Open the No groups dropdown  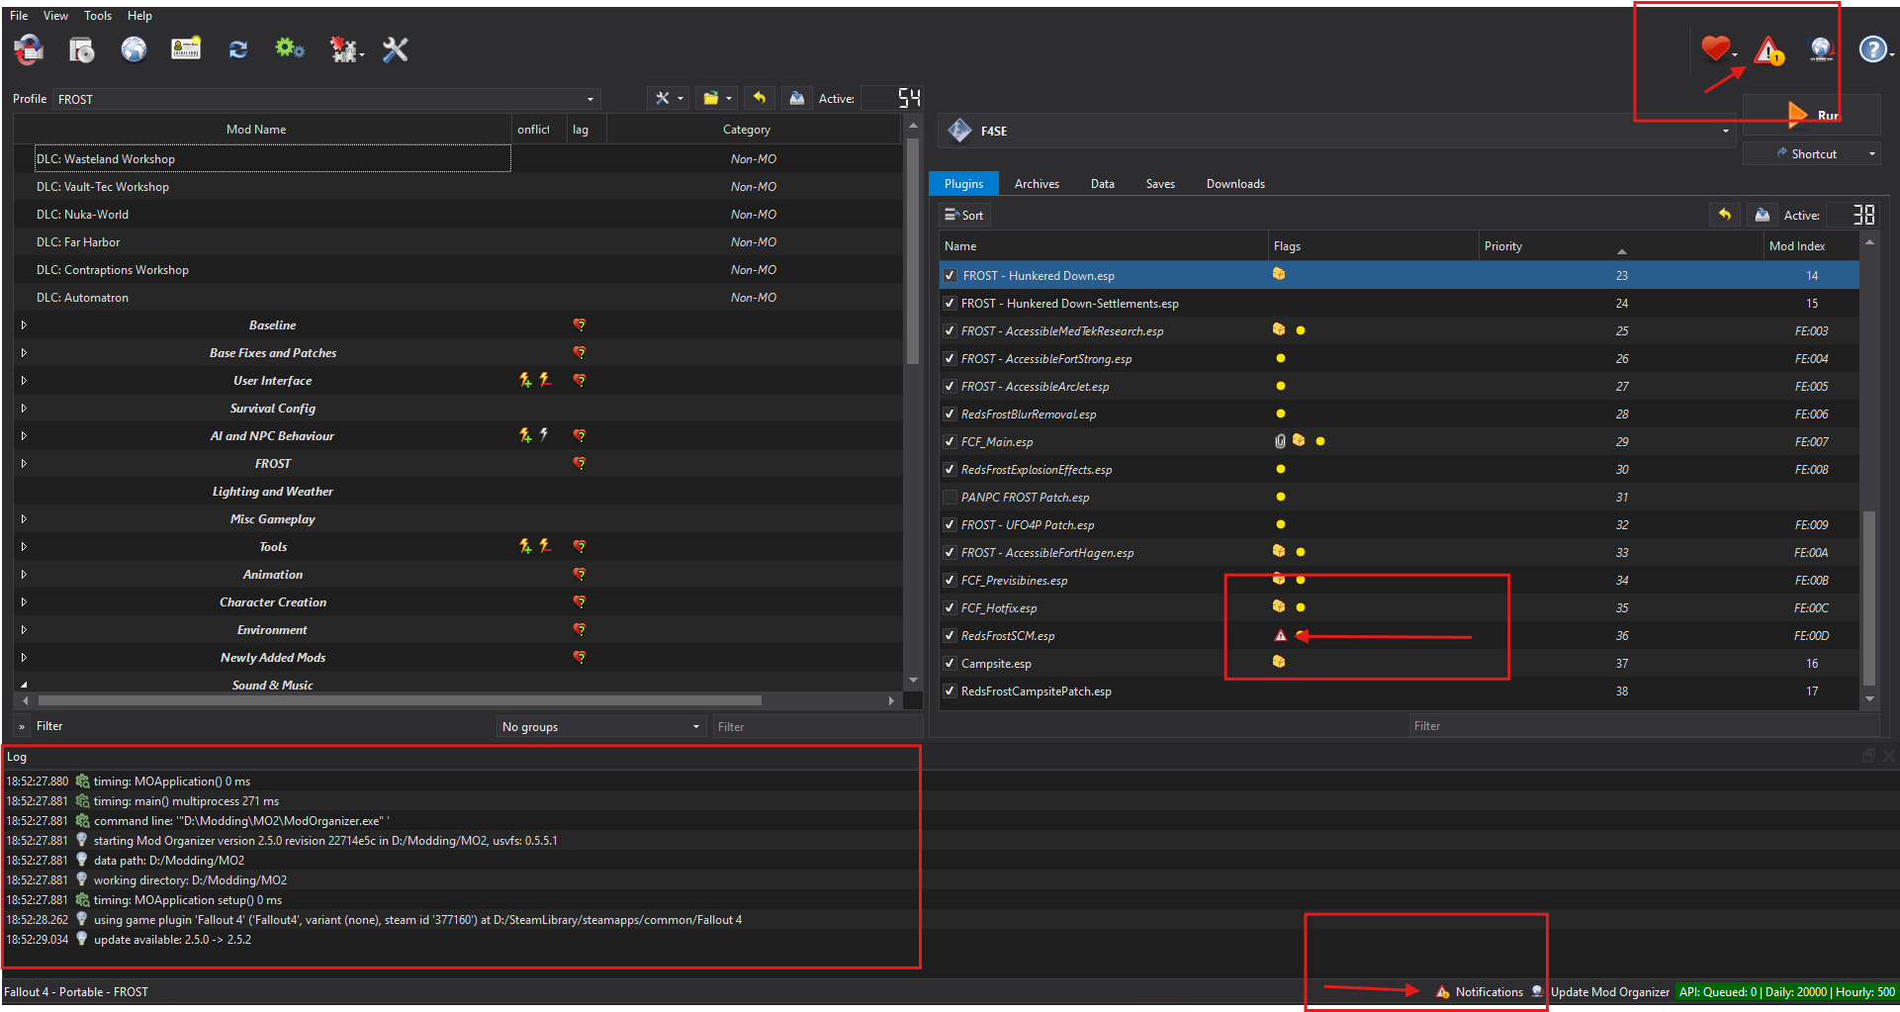click(x=600, y=727)
